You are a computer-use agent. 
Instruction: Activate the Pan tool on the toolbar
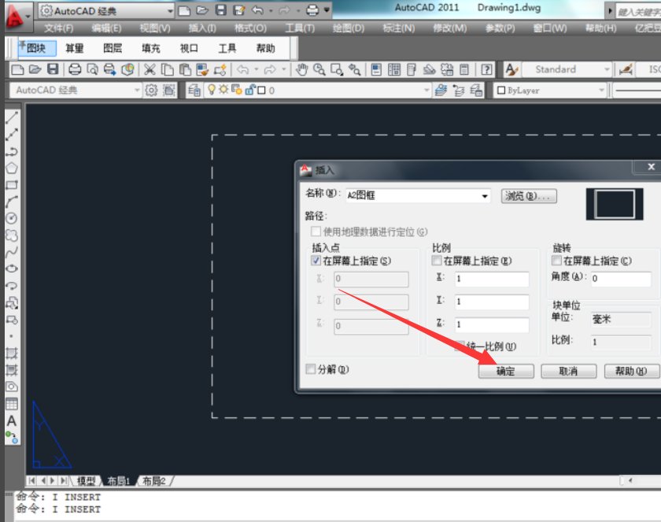pos(302,70)
